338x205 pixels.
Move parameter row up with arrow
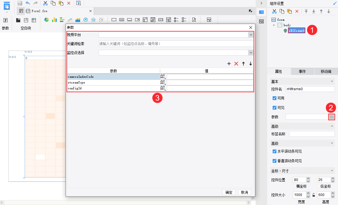coord(243,64)
